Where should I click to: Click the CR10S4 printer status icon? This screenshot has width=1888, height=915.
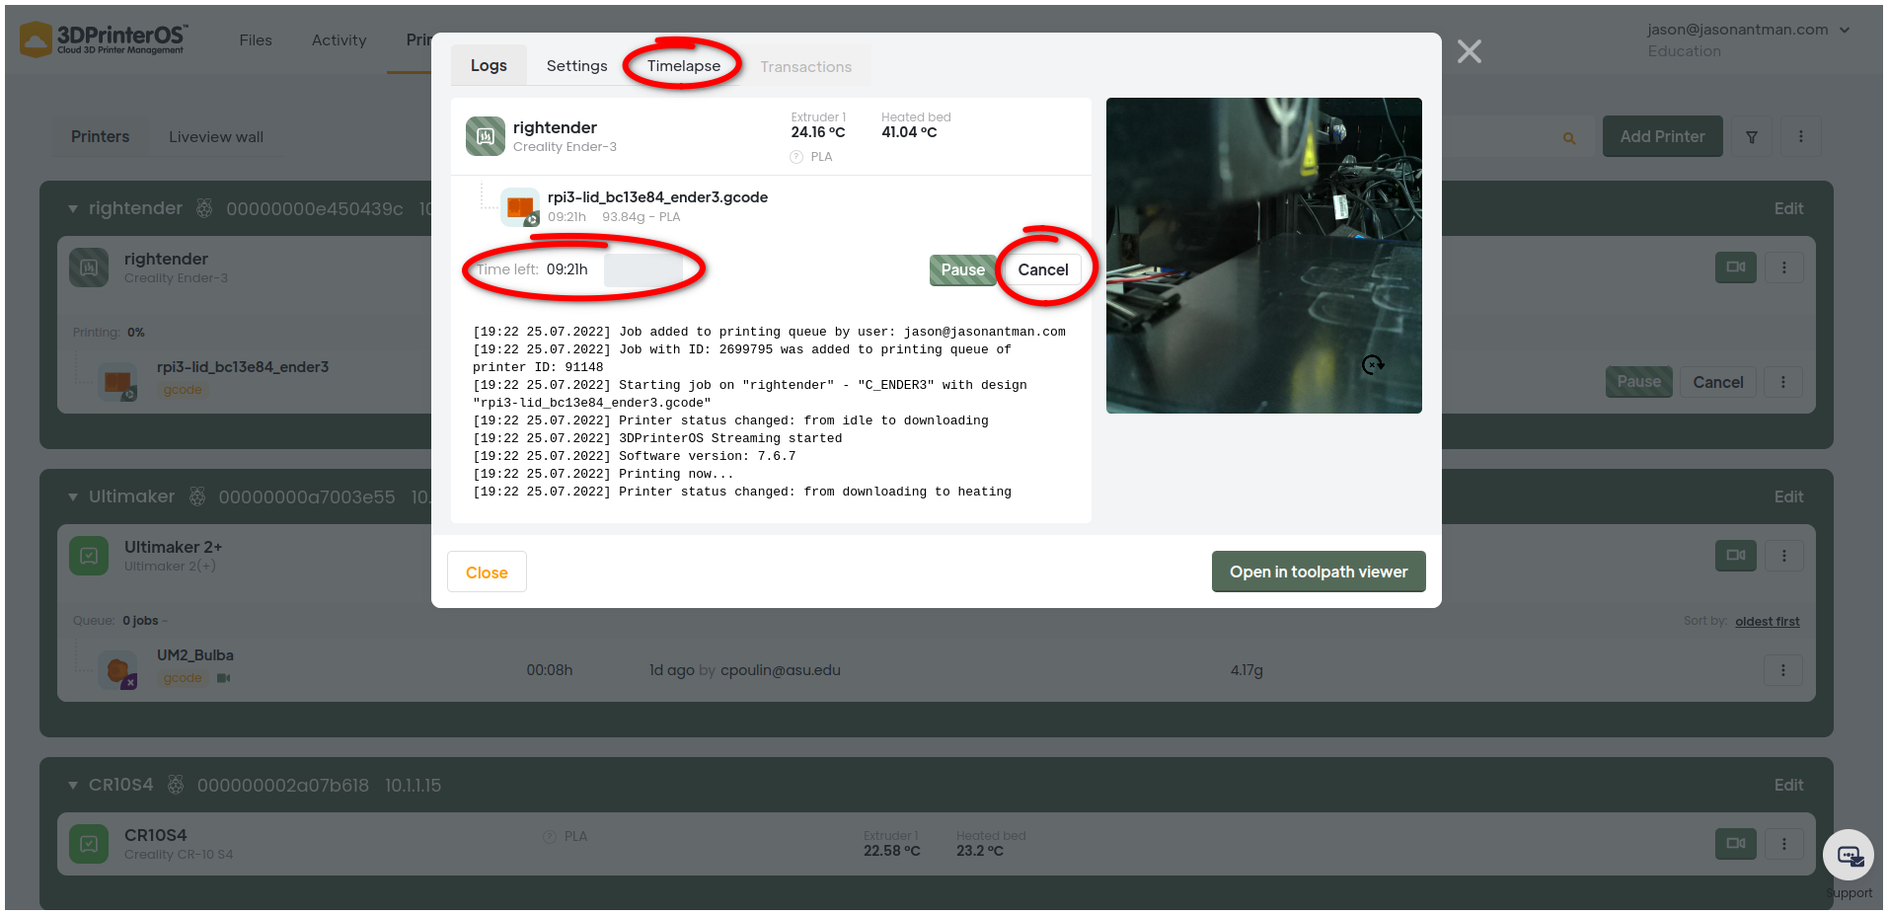[89, 844]
